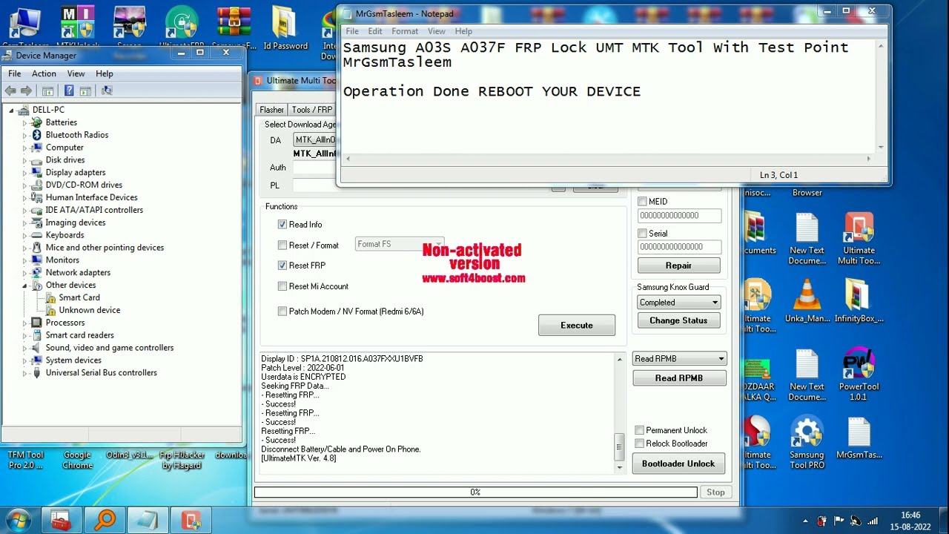This screenshot has width=949, height=534.
Task: Open the InfinityBox folder on desktop
Action: pos(859,301)
